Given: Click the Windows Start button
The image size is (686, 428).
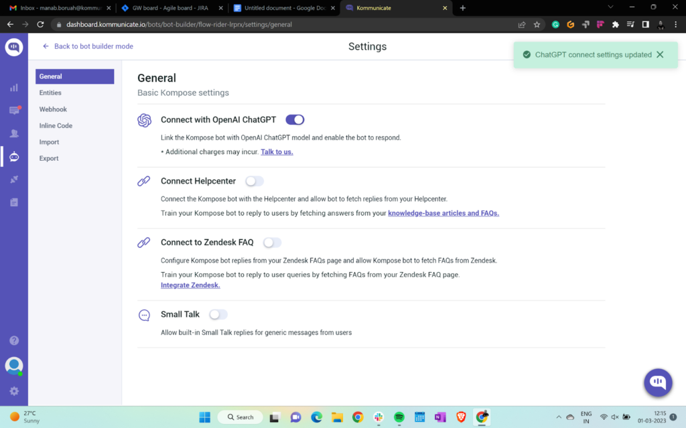Looking at the screenshot, I should 205,417.
